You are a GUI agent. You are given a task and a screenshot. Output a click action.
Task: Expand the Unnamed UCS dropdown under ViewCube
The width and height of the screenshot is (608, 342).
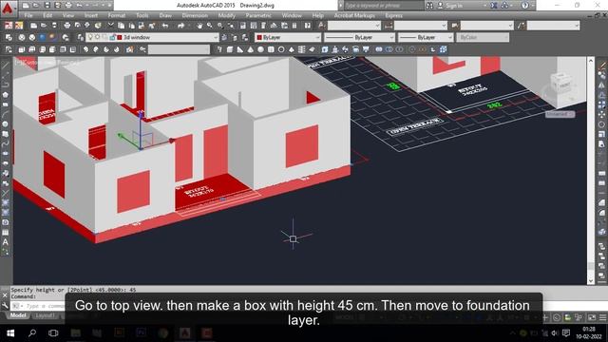click(x=560, y=114)
